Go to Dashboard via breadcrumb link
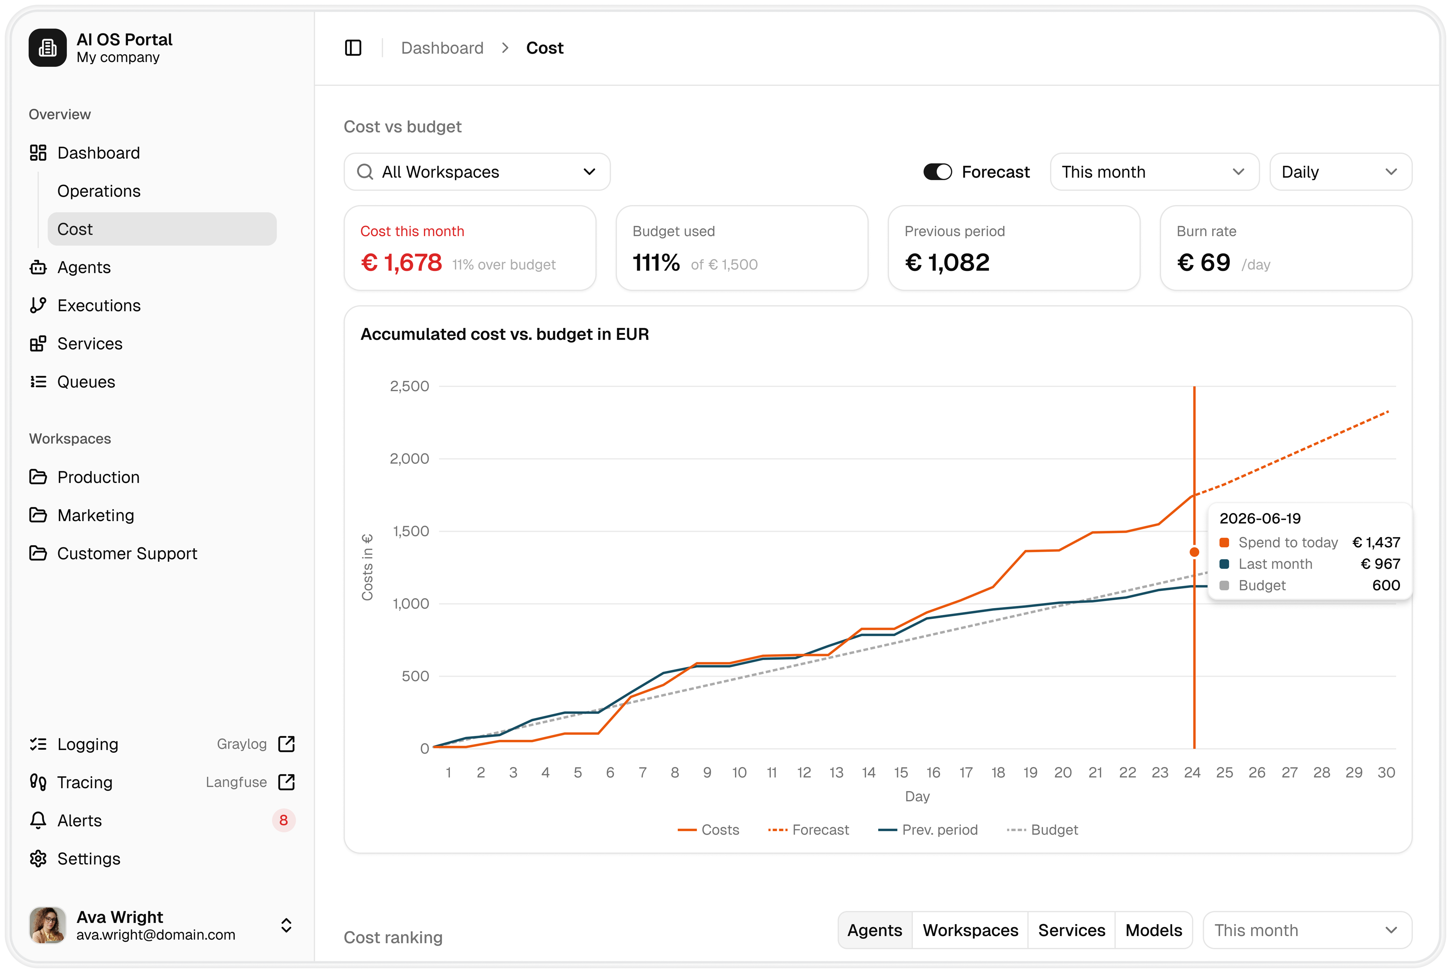The height and width of the screenshot is (973, 1451). (442, 48)
